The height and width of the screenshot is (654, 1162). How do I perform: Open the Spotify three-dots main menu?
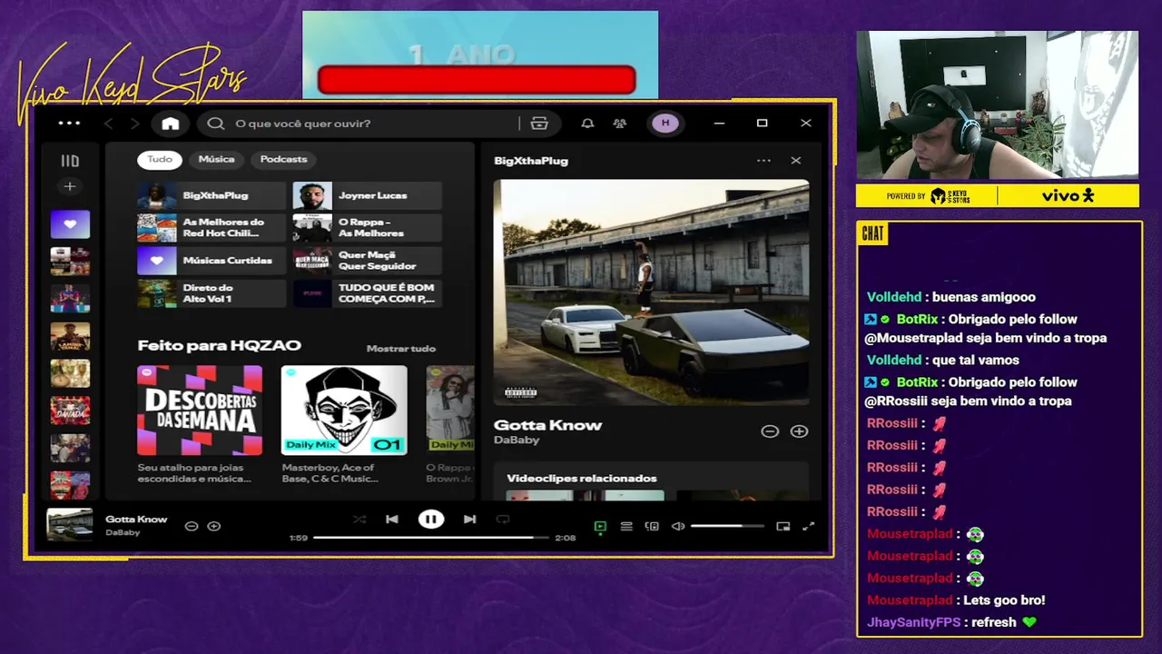tap(69, 124)
